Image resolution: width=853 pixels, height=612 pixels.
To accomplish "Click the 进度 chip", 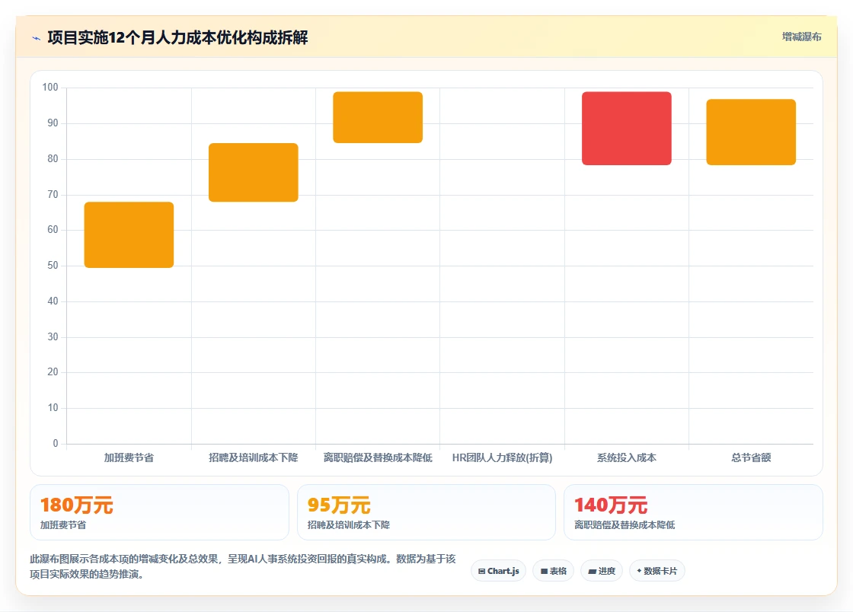I will [602, 571].
